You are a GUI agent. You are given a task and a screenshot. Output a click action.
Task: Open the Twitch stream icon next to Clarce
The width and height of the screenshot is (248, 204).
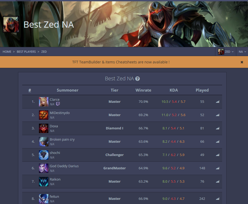pyautogui.click(x=58, y=104)
